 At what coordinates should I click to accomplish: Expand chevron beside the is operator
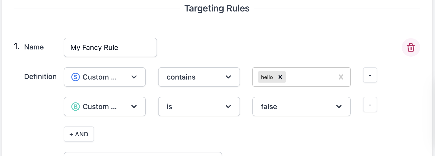point(228,107)
